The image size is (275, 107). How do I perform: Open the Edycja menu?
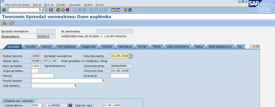(37, 5)
